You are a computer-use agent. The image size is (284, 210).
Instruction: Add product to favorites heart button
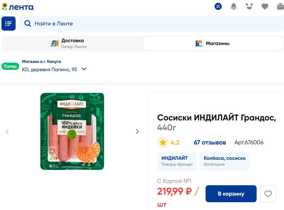click(x=268, y=194)
